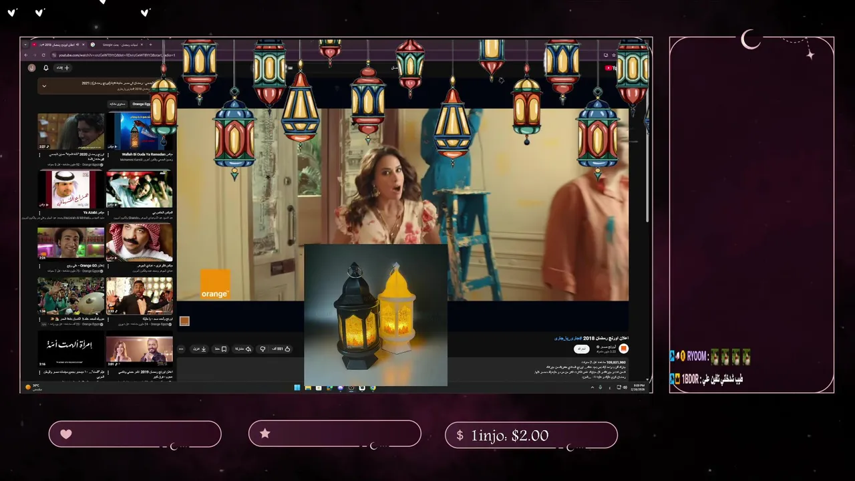Image resolution: width=855 pixels, height=481 pixels.
Task: Open options menu for the Shando mix
Action: point(108,212)
